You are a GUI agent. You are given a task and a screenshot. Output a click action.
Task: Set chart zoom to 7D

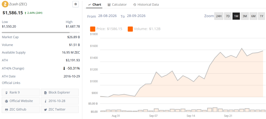[x=228, y=16]
